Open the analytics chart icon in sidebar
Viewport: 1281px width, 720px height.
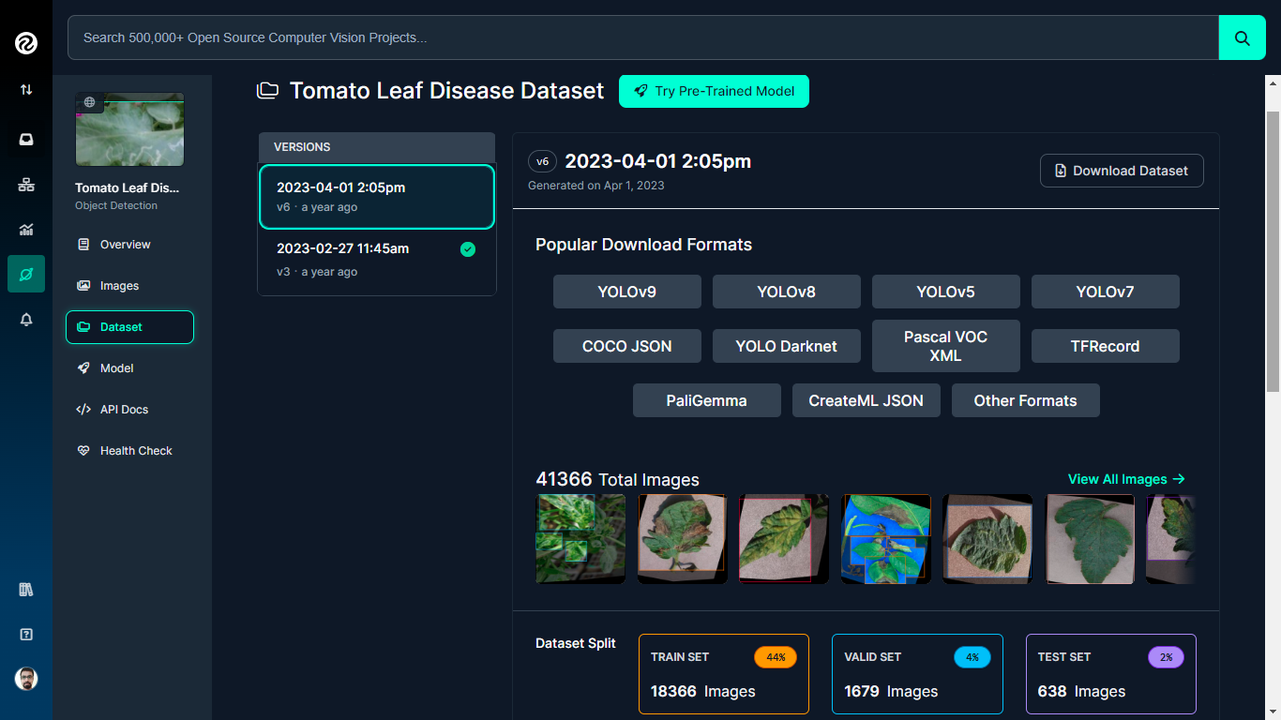26,230
